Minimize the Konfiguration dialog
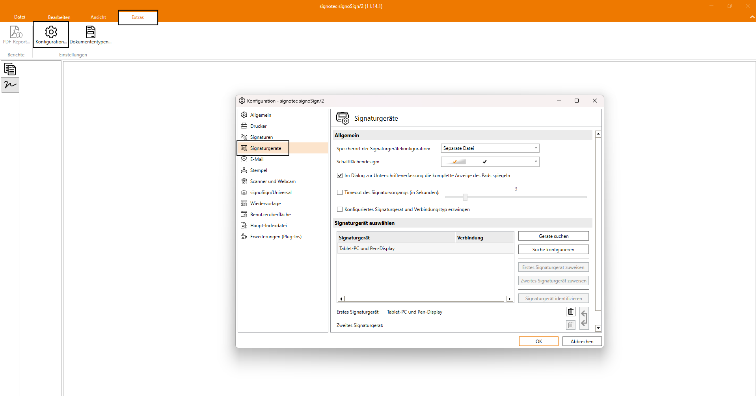 [x=559, y=101]
